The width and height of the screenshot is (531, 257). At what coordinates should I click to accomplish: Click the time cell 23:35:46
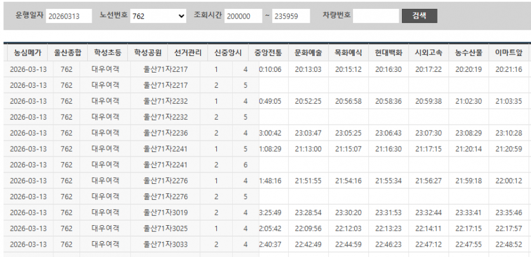508,212
